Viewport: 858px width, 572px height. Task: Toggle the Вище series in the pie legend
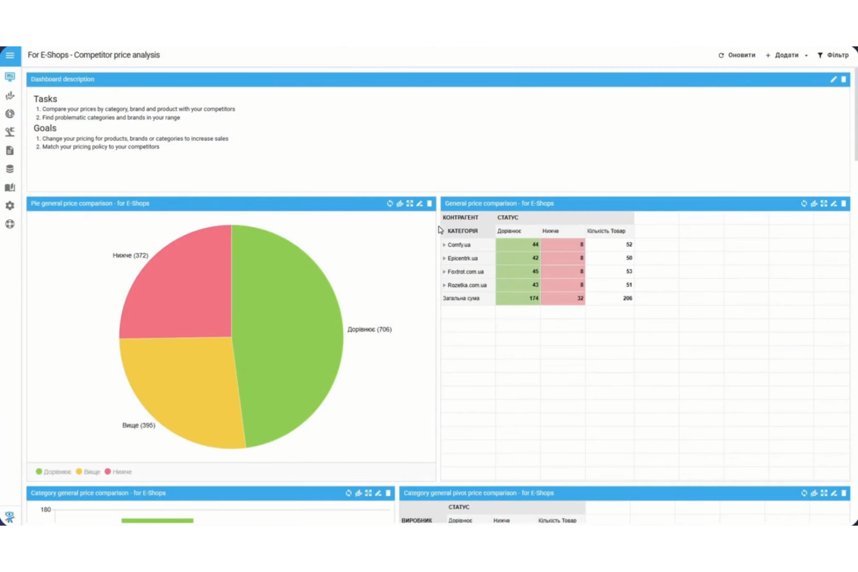click(88, 472)
